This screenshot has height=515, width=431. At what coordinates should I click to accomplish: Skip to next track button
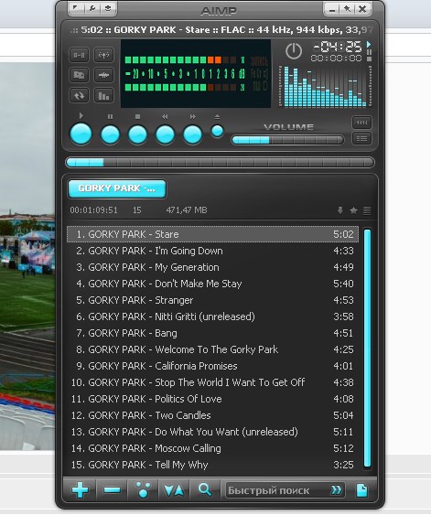(192, 134)
